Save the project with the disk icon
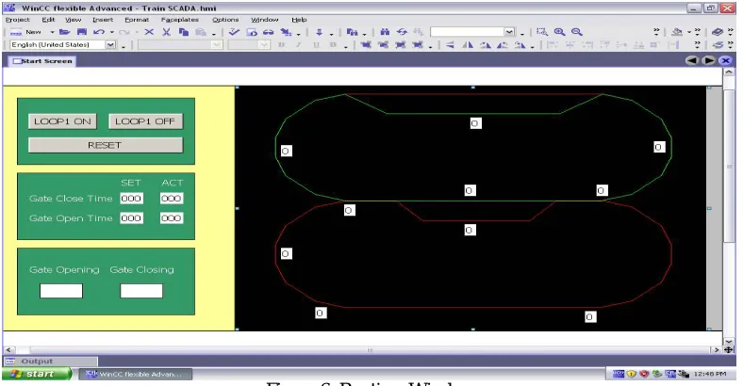743x386 pixels. pyautogui.click(x=82, y=32)
